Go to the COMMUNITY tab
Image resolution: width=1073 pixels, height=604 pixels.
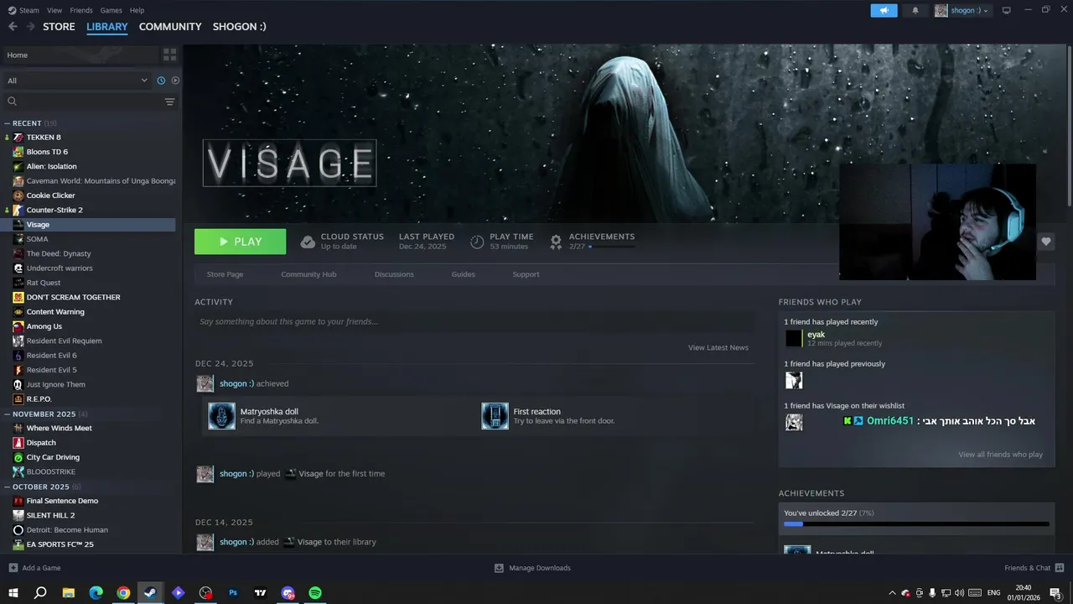[x=170, y=27]
